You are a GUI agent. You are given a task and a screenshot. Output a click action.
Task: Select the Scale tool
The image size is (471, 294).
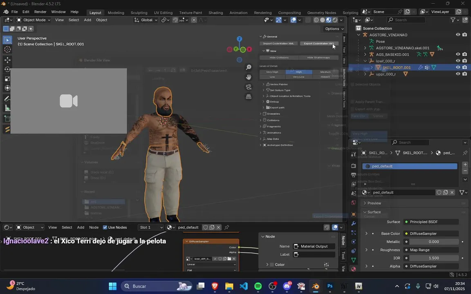[7, 78]
